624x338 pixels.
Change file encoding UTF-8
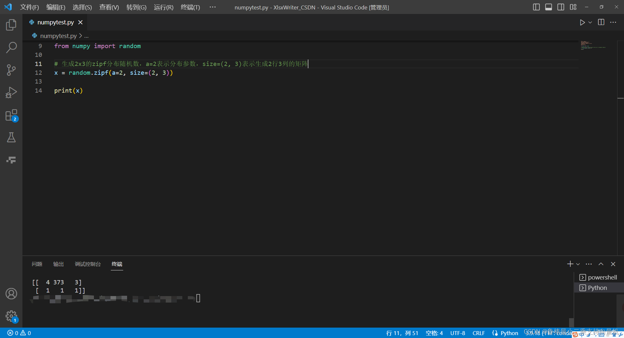[458, 333]
